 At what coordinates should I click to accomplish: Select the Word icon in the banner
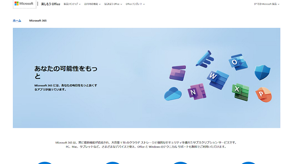pyautogui.click(x=218, y=78)
